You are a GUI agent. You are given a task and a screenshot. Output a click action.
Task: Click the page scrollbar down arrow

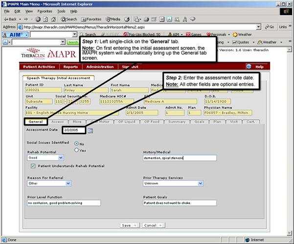289,233
